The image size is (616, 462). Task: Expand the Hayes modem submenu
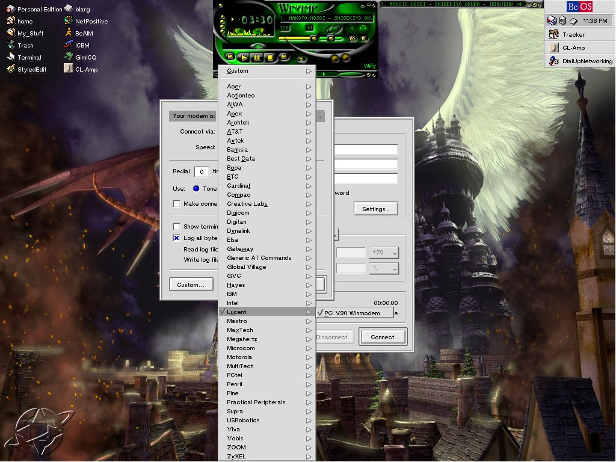coord(267,285)
